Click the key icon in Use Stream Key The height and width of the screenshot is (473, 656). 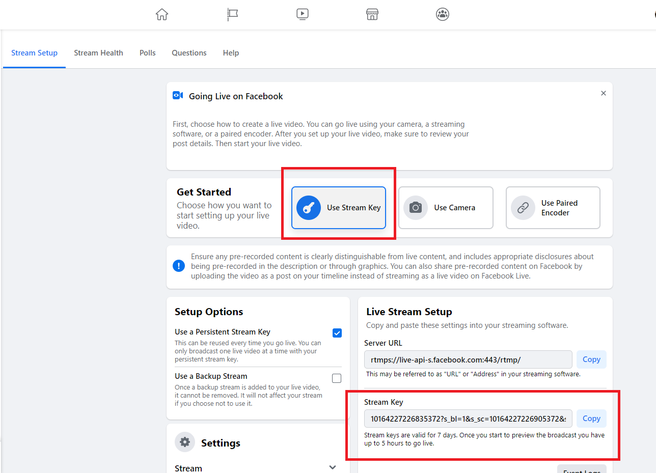click(309, 208)
